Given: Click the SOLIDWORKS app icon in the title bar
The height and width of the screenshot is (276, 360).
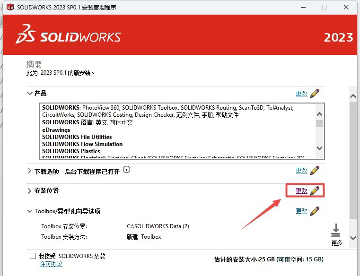Looking at the screenshot, I should click(10, 7).
